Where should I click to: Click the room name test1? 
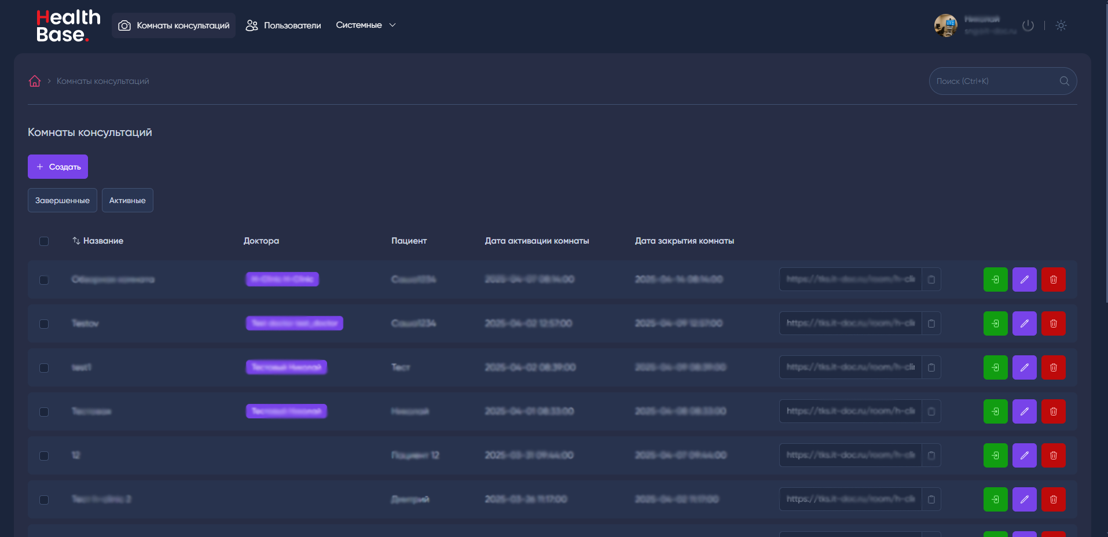(82, 367)
